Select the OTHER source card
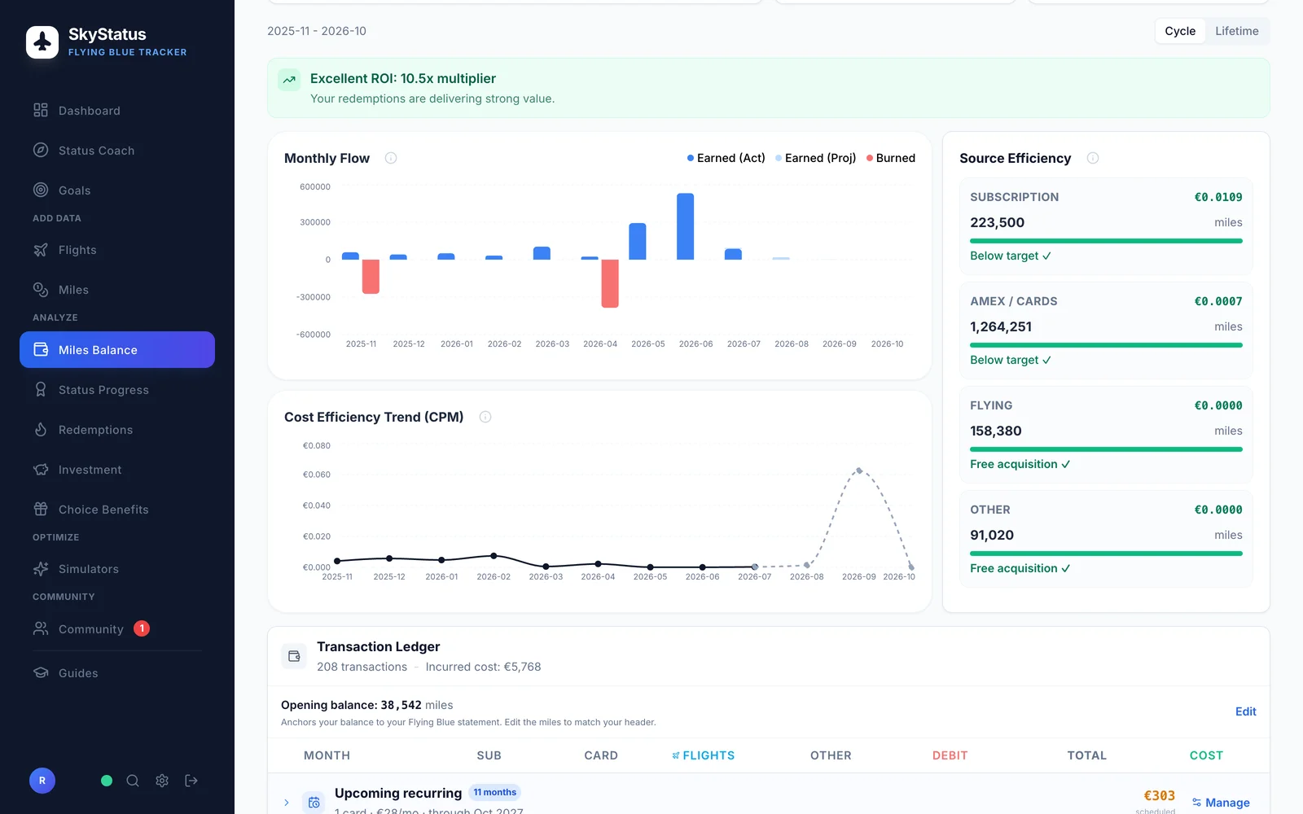The width and height of the screenshot is (1303, 814). pyautogui.click(x=1106, y=539)
